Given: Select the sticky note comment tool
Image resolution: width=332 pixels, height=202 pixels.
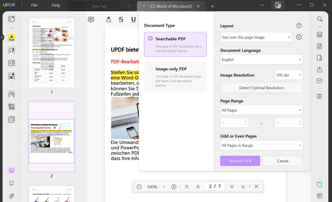Looking at the screenshot, I should click(x=91, y=19).
